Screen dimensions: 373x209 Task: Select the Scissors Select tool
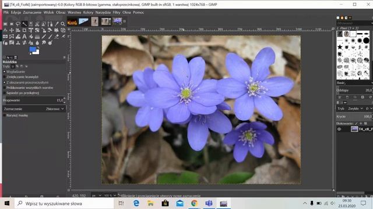37,24
